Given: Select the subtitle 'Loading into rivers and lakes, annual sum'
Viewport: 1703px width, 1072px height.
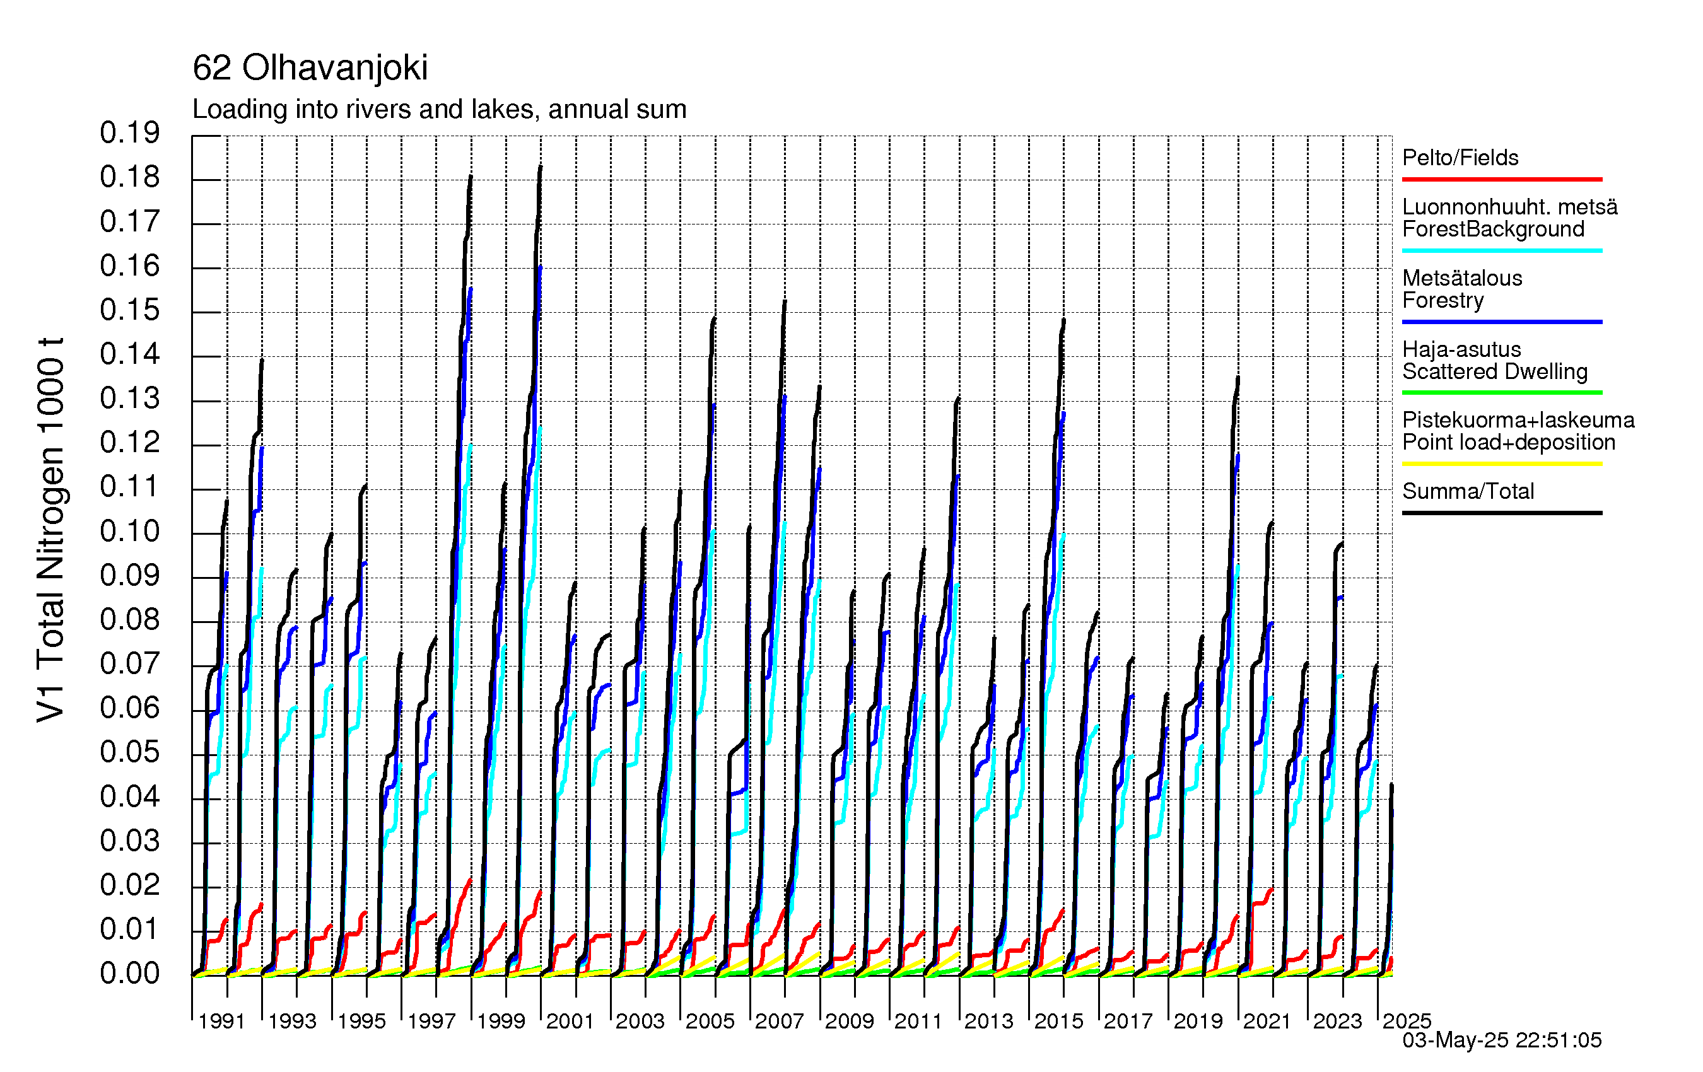Looking at the screenshot, I should click(x=439, y=110).
